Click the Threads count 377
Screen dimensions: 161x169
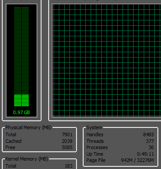[150, 141]
